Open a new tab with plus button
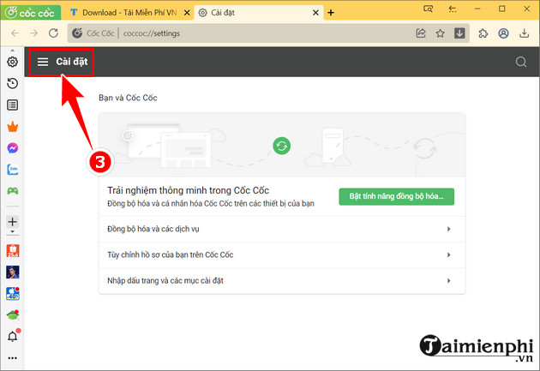Screen dimensions: 540x371 point(331,12)
